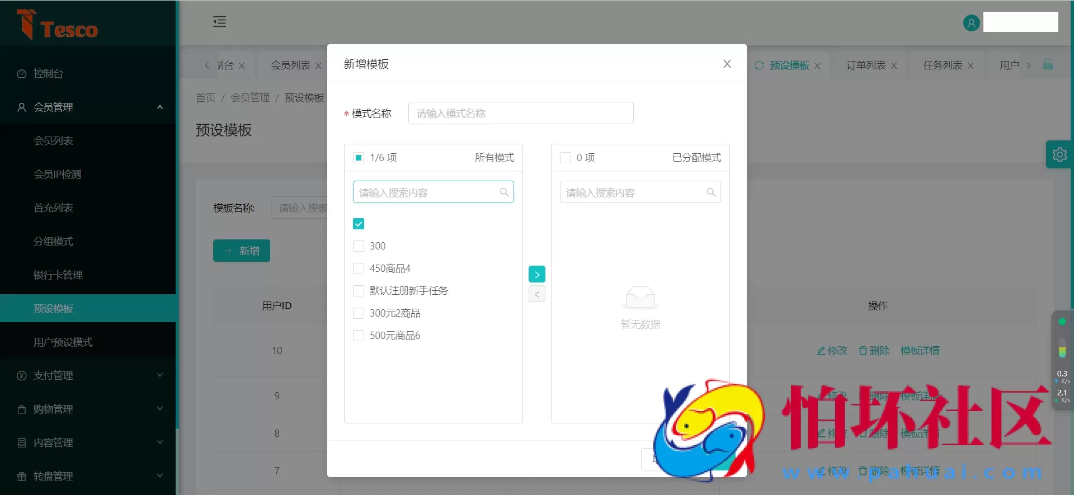Close the 新增模板 dialog with X
Screen dimensions: 1074x495
pyautogui.click(x=727, y=64)
